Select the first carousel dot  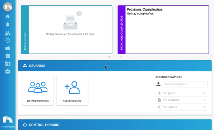[109, 57]
